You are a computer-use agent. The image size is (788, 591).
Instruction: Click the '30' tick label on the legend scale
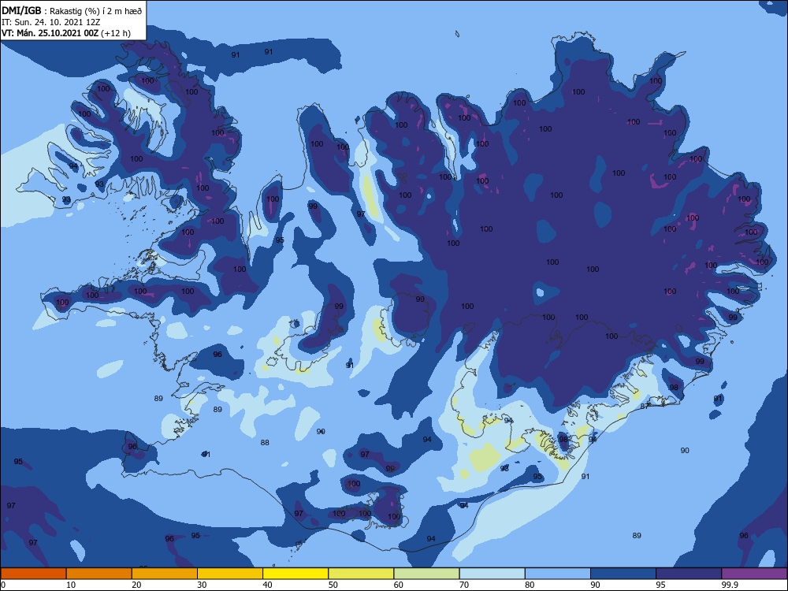tap(202, 585)
